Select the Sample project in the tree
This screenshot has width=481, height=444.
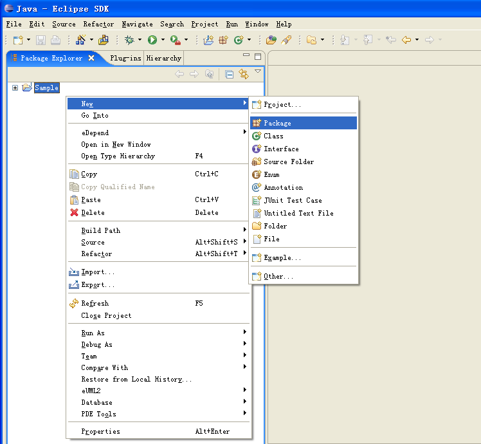[x=47, y=88]
